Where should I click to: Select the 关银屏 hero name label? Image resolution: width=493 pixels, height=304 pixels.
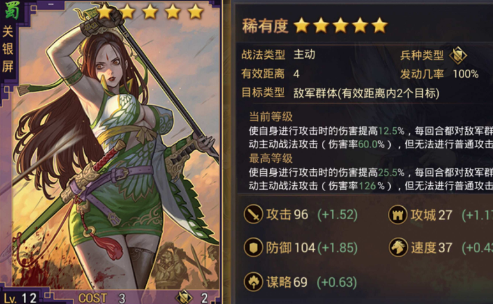coord(8,49)
